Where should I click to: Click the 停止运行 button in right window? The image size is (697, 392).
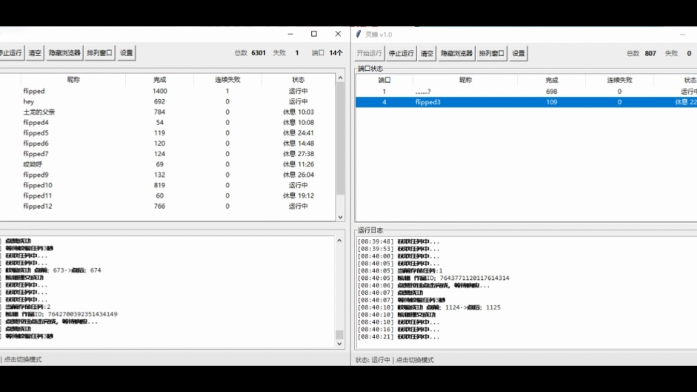pos(401,53)
